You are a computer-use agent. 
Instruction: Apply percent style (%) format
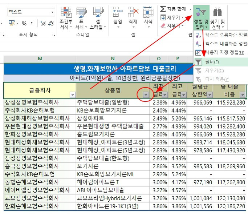tap(24, 23)
